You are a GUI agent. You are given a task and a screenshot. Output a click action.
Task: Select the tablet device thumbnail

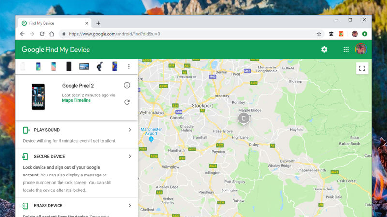click(84, 67)
